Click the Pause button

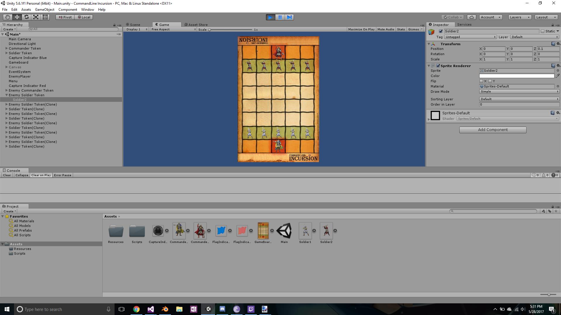click(x=280, y=17)
